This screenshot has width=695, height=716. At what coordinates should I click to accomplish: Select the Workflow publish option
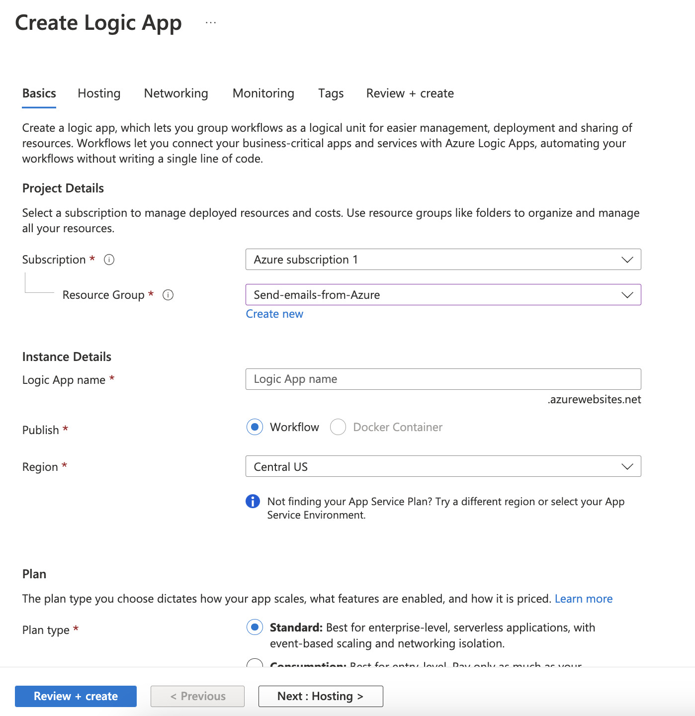(x=255, y=427)
